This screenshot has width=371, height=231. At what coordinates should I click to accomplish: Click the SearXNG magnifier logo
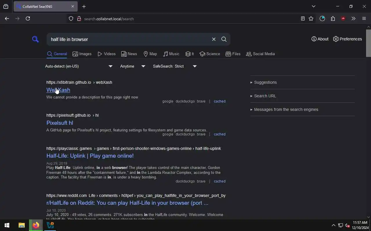click(x=35, y=39)
